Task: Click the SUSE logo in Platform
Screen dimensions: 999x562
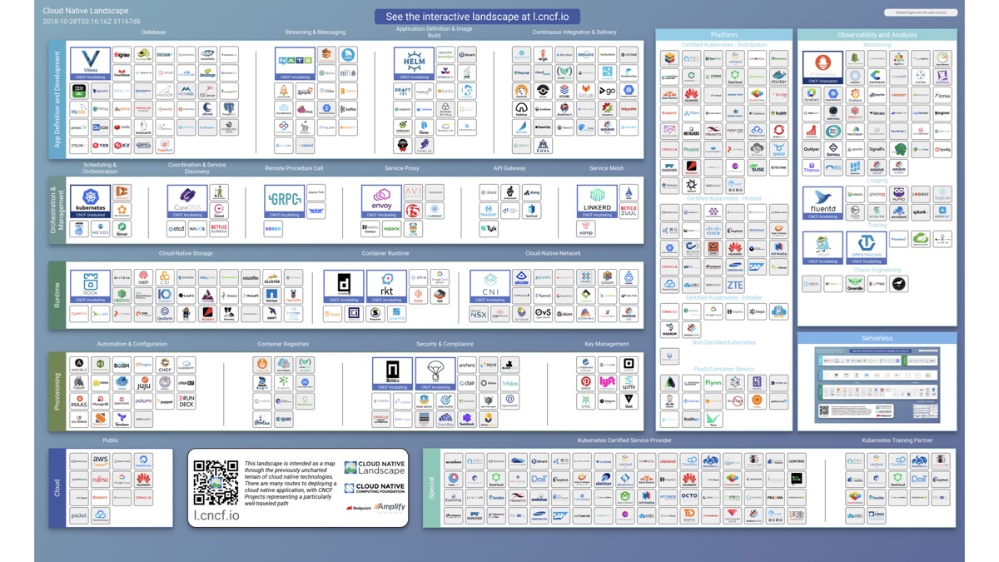Action: click(x=757, y=168)
